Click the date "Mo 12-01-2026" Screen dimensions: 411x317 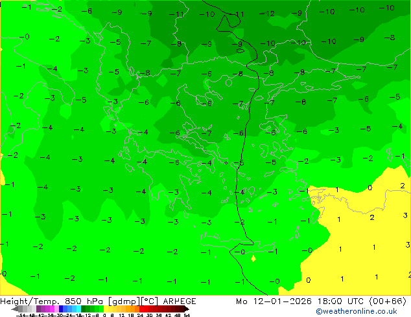(274, 301)
